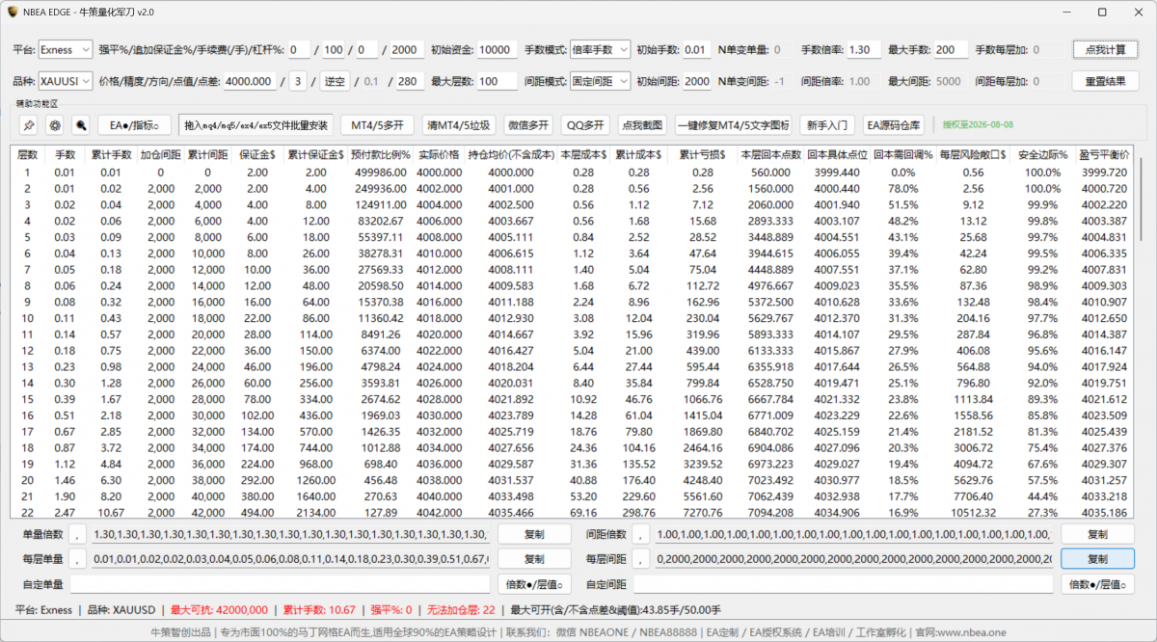The height and width of the screenshot is (642, 1157).
Task: Open the 平台 Exness dropdown
Action: (66, 49)
